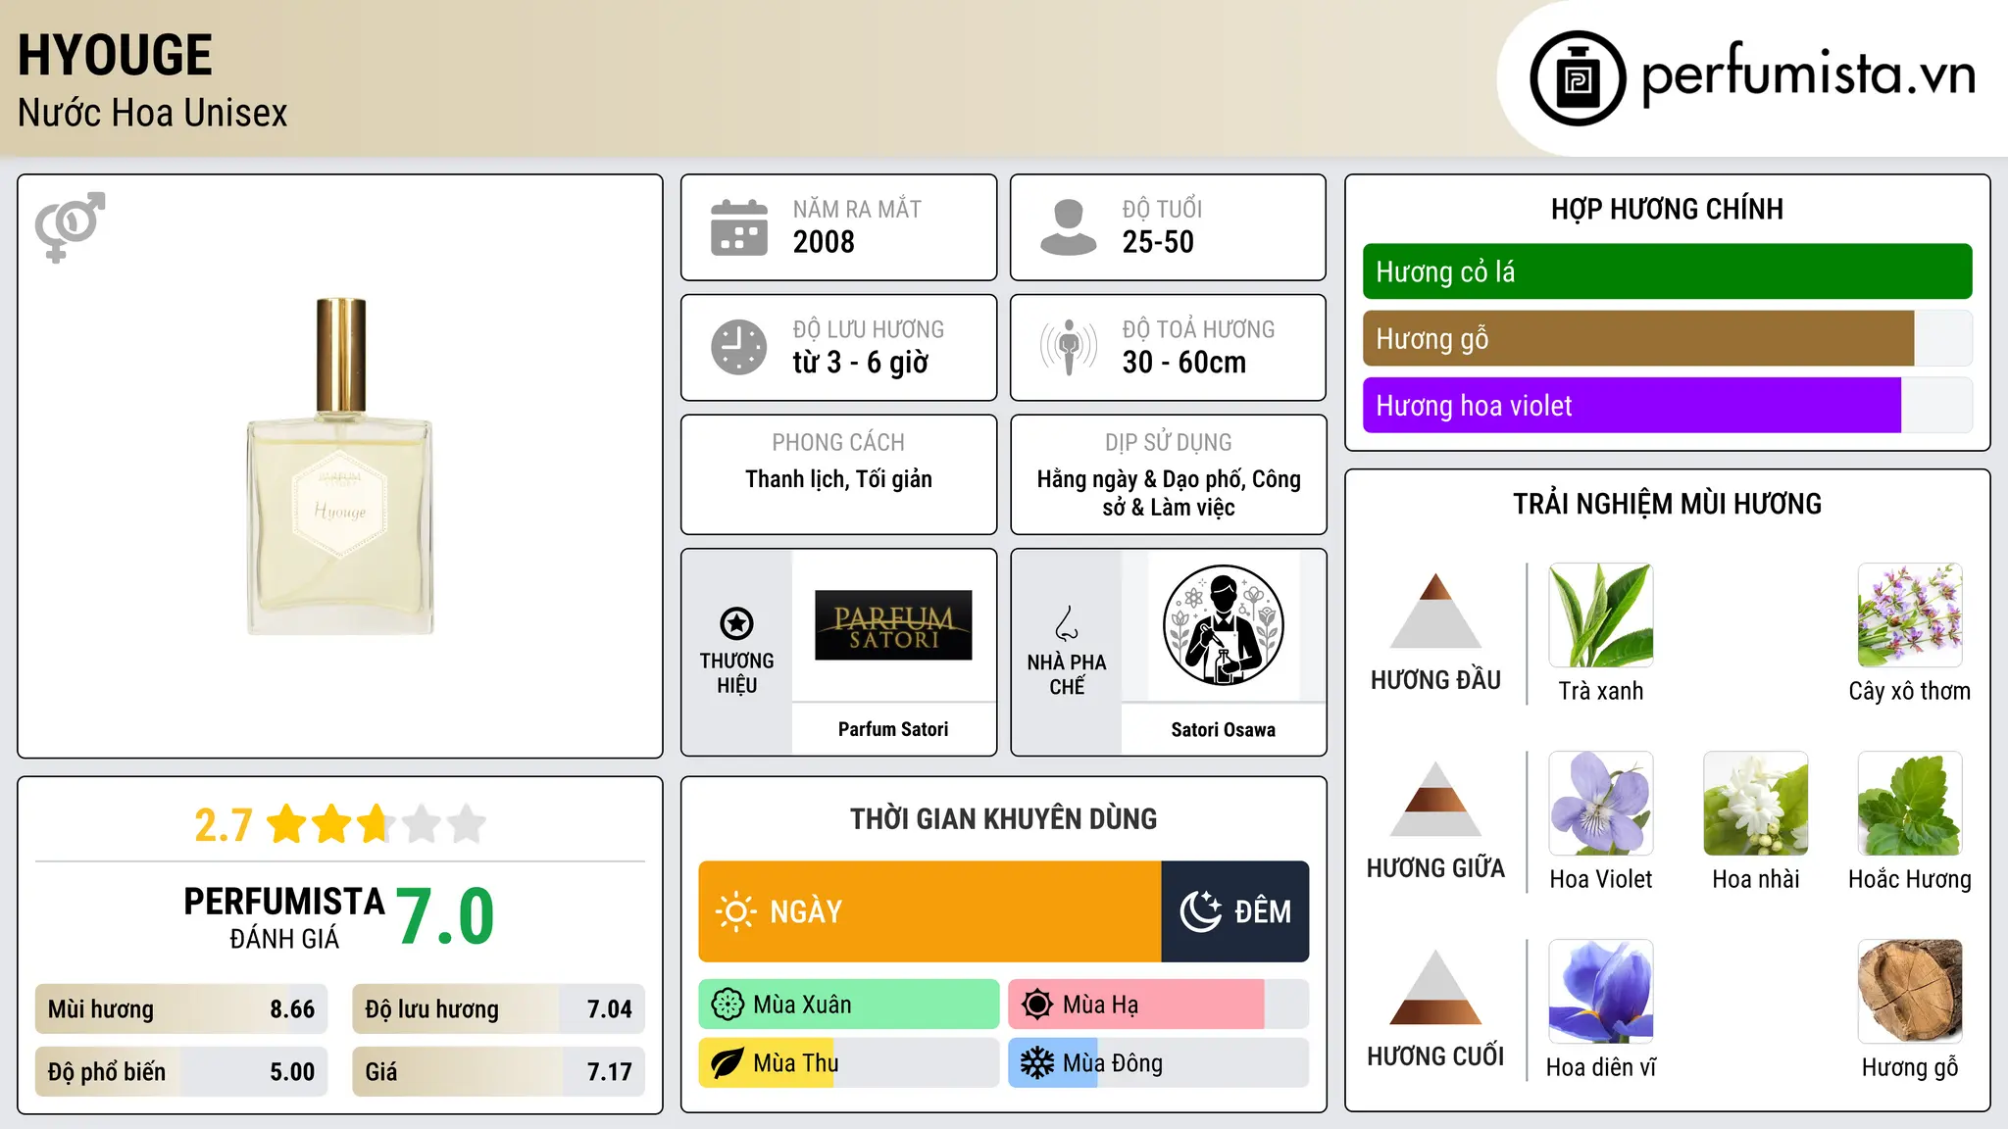Click the perfumista.vn site name

[x=1809, y=74]
